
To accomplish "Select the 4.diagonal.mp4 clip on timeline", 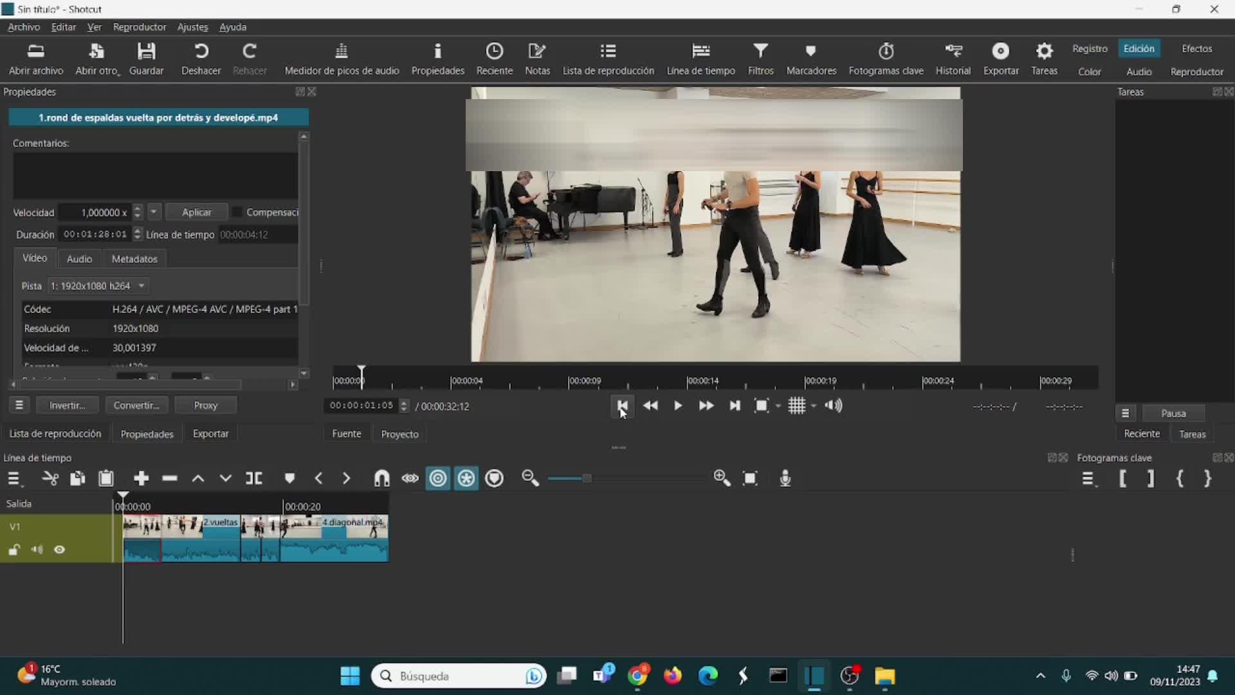I will [x=334, y=537].
